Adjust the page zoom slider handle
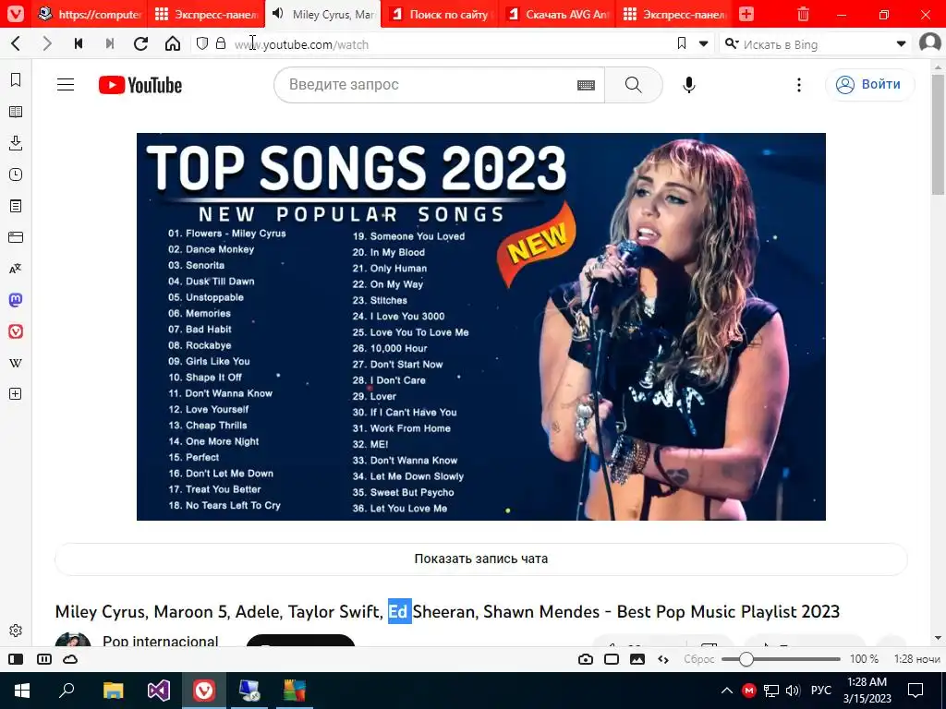Screen dimensions: 946x709 (x=746, y=659)
